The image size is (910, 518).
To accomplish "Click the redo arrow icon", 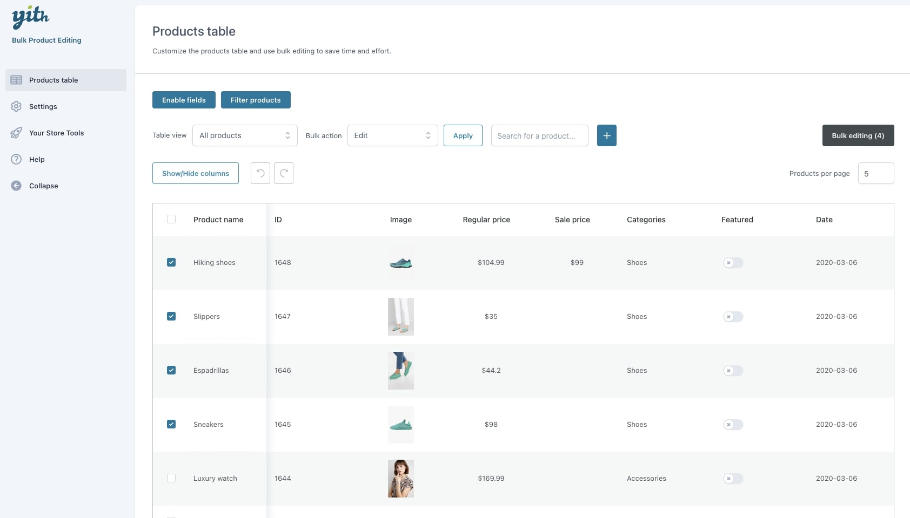I will pos(284,173).
